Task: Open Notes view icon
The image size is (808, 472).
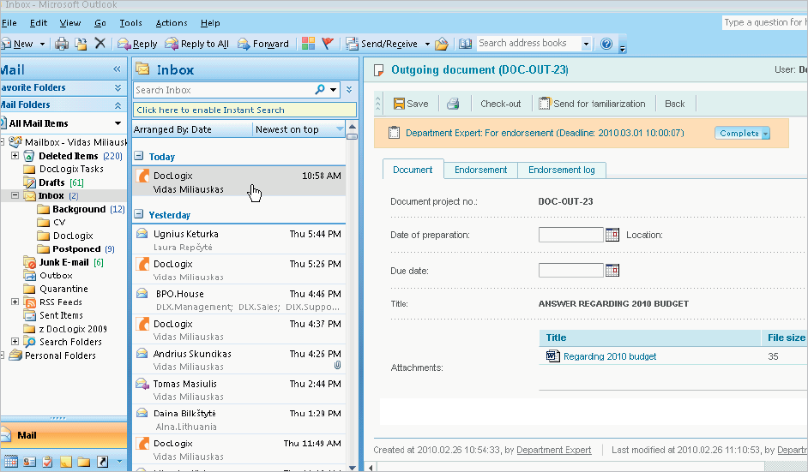Action: [66, 462]
